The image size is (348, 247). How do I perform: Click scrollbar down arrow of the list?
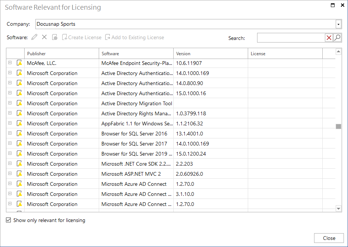[338, 209]
